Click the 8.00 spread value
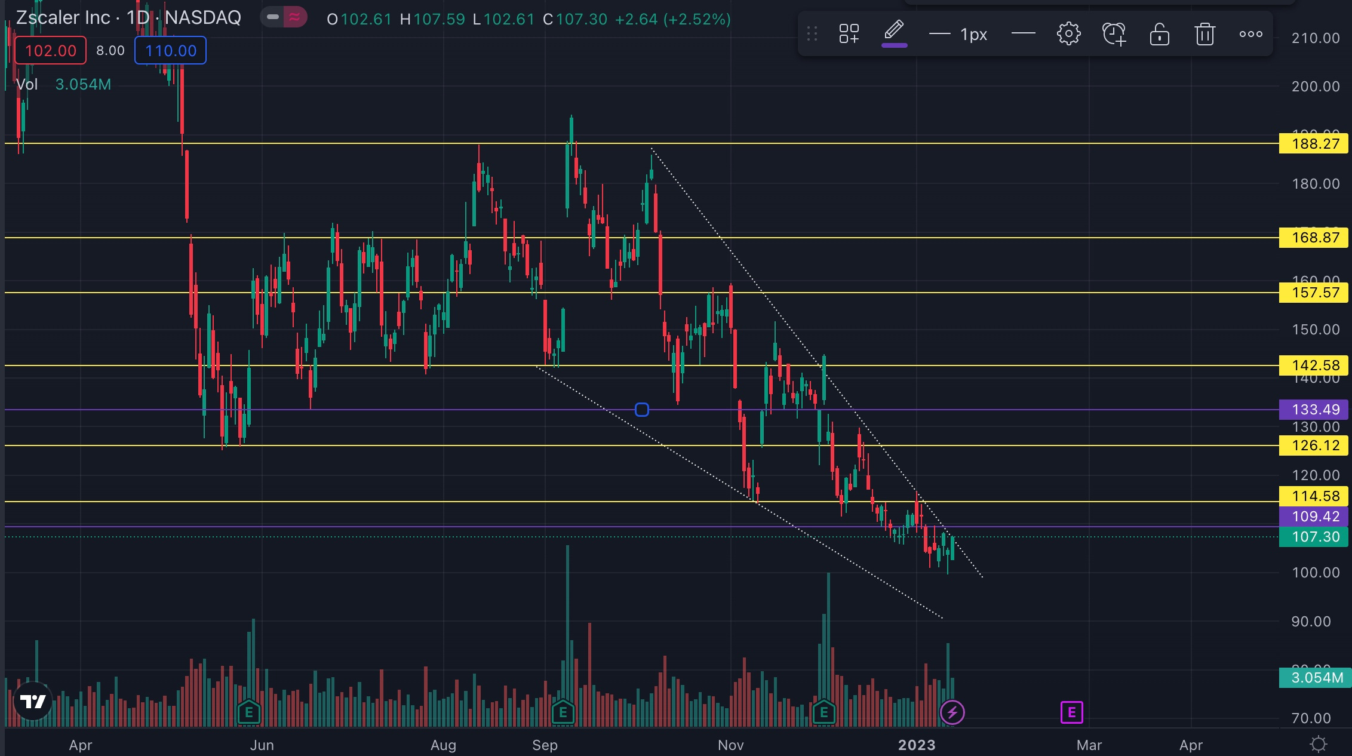1352x756 pixels. pyautogui.click(x=110, y=51)
